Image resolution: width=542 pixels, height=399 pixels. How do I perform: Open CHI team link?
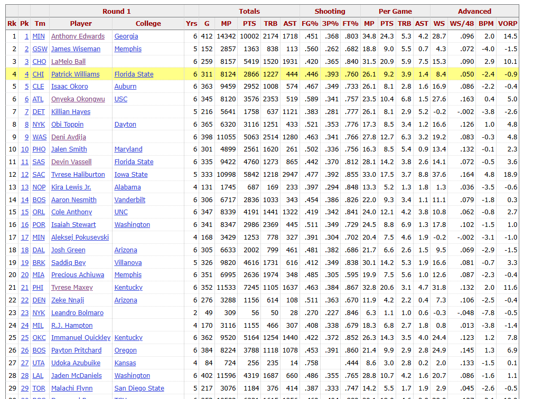click(x=38, y=74)
